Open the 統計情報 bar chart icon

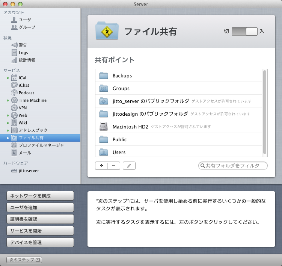pyautogui.click(x=14, y=60)
